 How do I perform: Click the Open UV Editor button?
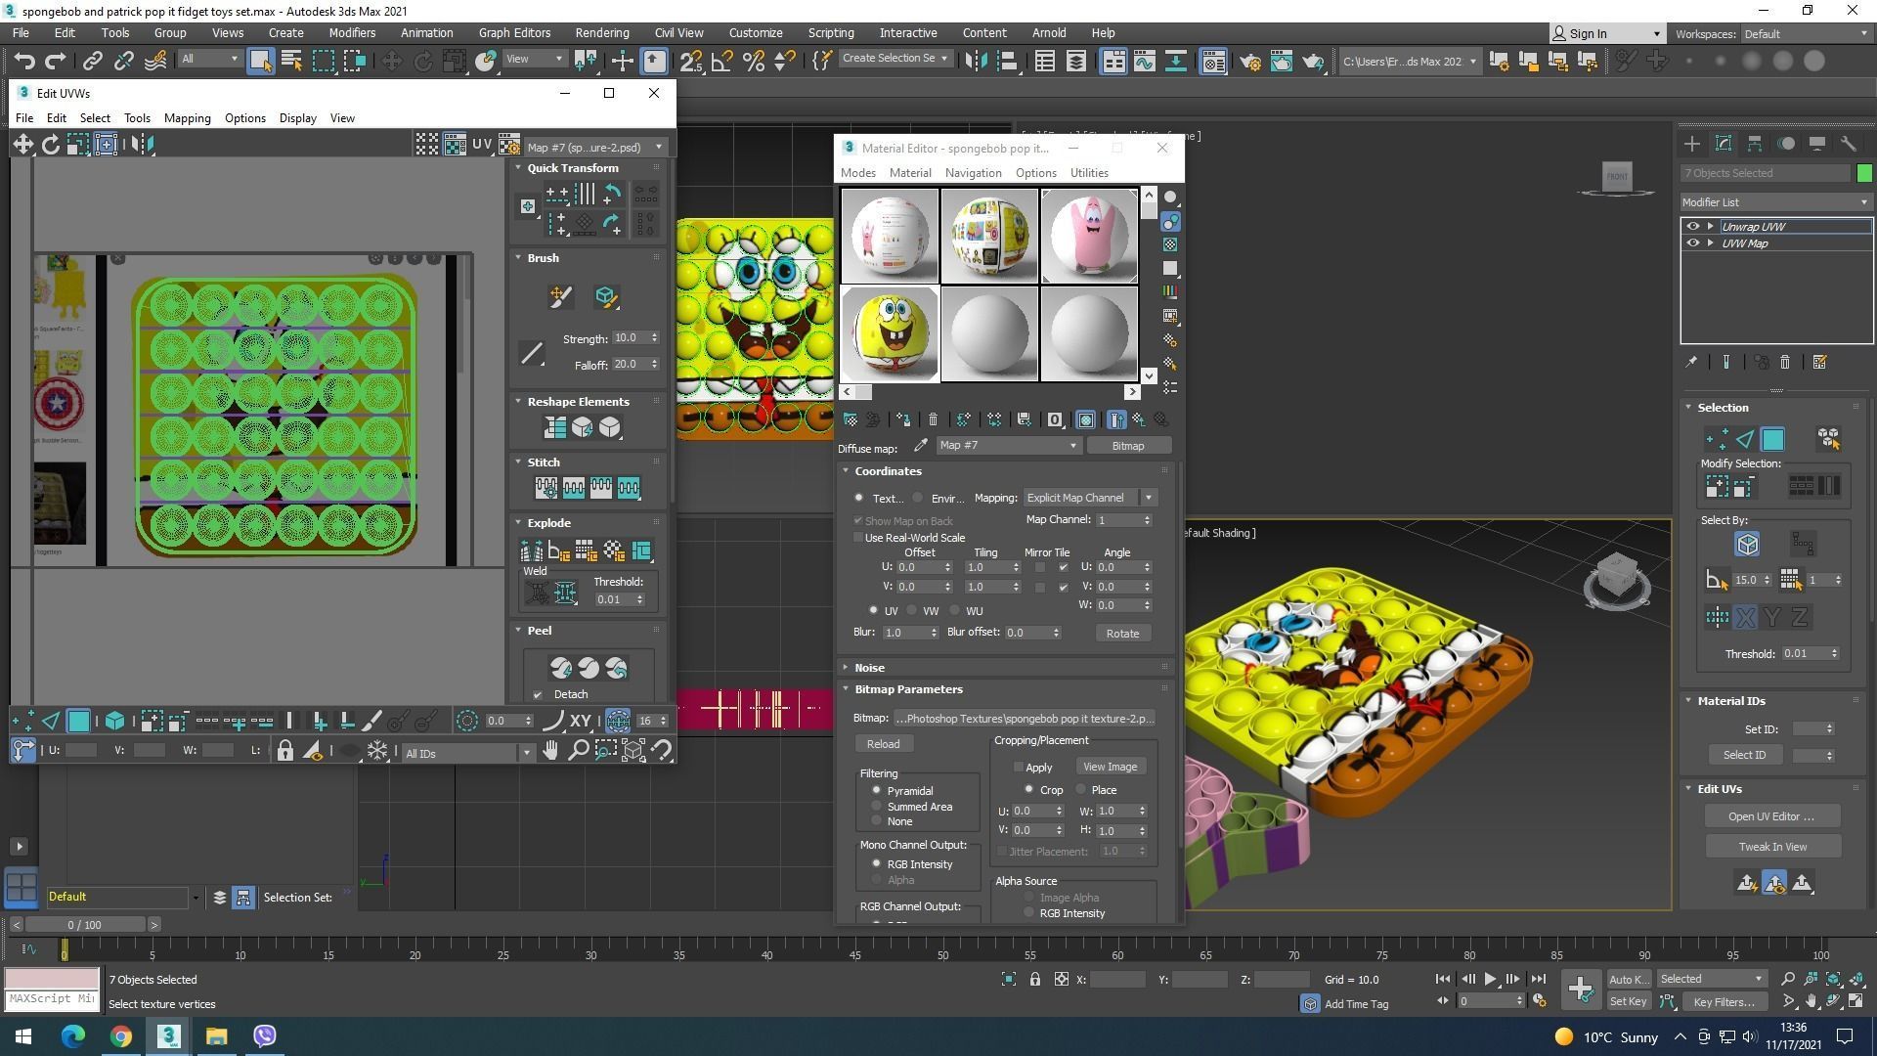tap(1771, 815)
